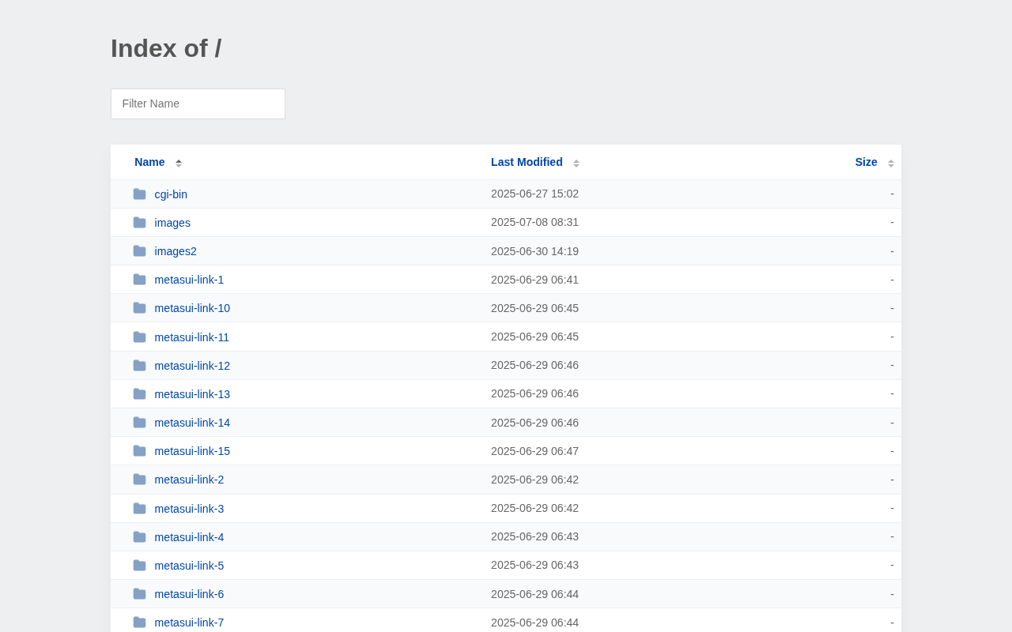Click the folder icon beside metasui-link-4
This screenshot has height=632, width=1012.
point(139,537)
